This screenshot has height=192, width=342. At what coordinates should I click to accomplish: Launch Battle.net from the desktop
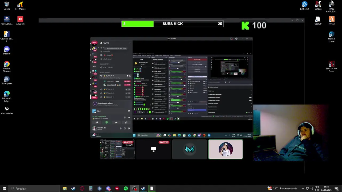[304, 6]
